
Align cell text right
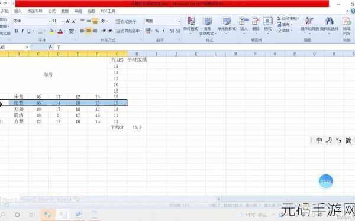click(95, 31)
